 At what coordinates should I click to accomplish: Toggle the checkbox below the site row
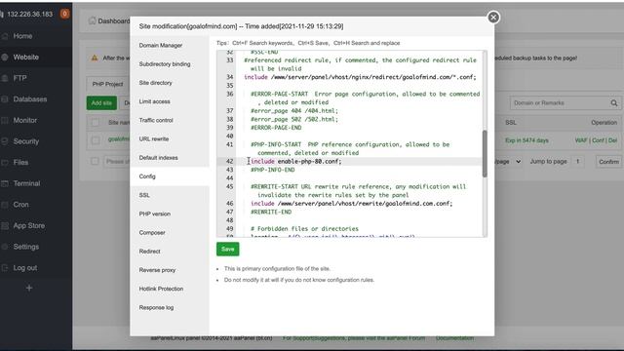95,161
